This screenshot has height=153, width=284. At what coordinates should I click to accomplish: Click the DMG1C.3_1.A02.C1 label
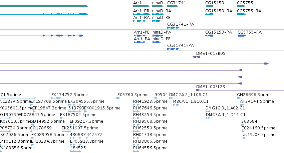click(x=225, y=108)
